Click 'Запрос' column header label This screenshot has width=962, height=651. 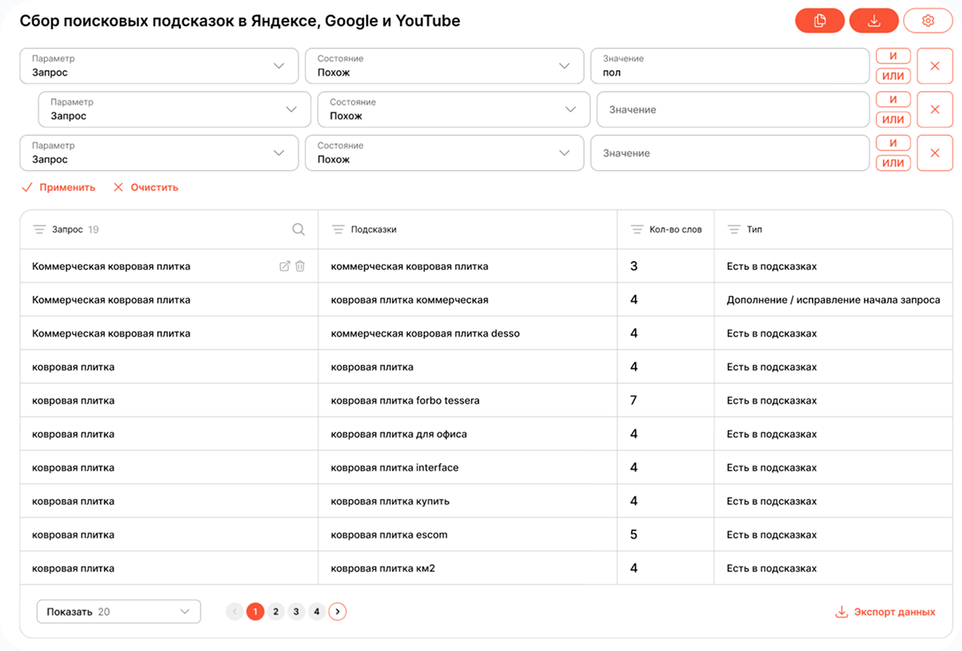pos(67,229)
